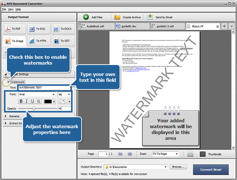This screenshot has height=180, width=237.
Task: Click the Send by Email icon
Action: click(150, 17)
